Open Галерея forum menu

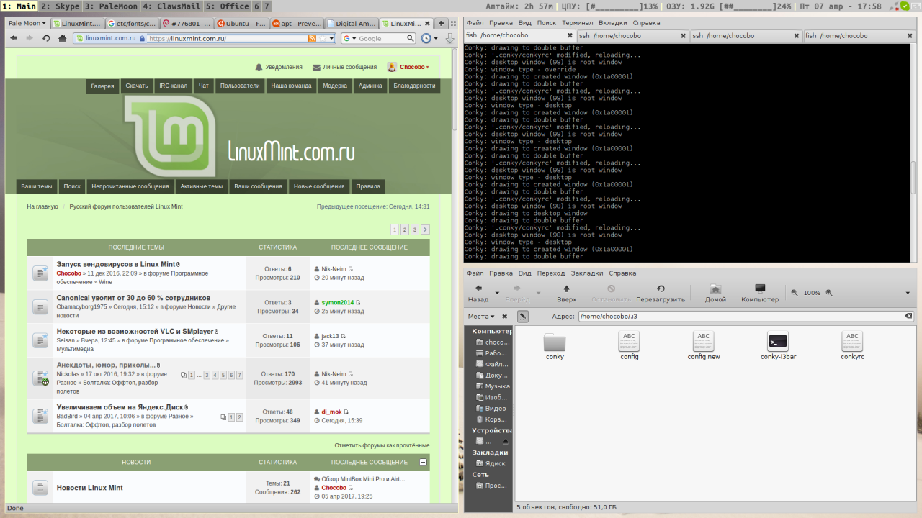point(102,86)
